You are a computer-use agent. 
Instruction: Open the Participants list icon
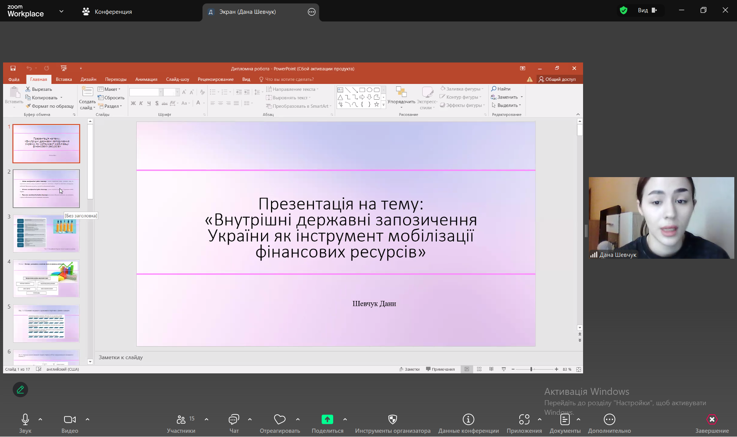click(x=181, y=420)
